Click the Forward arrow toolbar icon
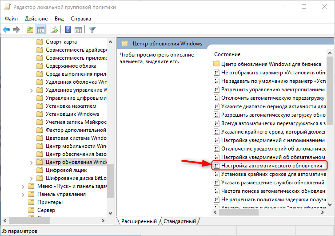Screen dimensions: 335x236 [x=16, y=29]
